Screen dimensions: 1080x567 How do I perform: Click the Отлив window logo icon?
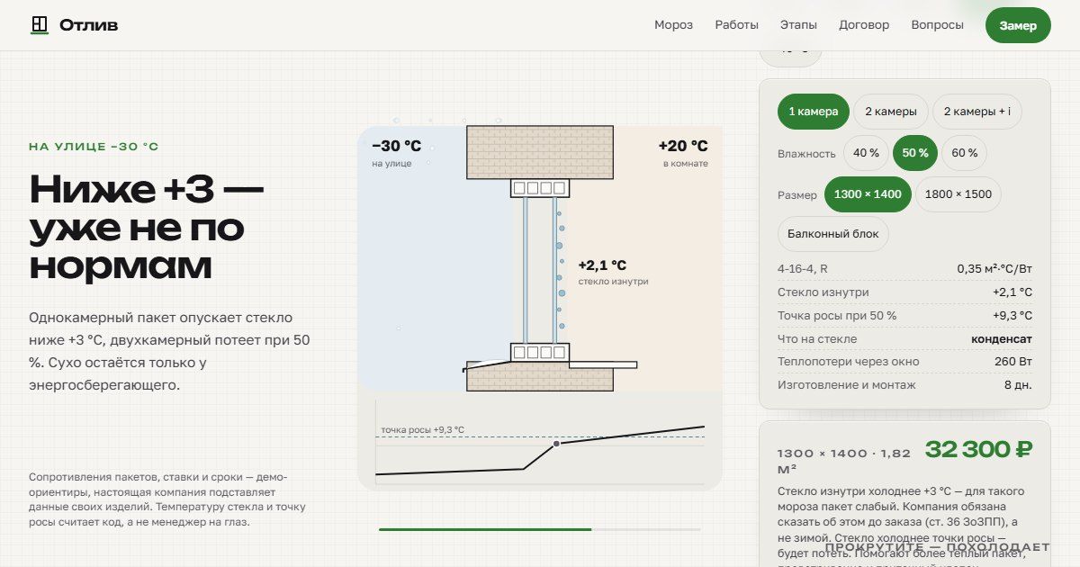point(39,25)
